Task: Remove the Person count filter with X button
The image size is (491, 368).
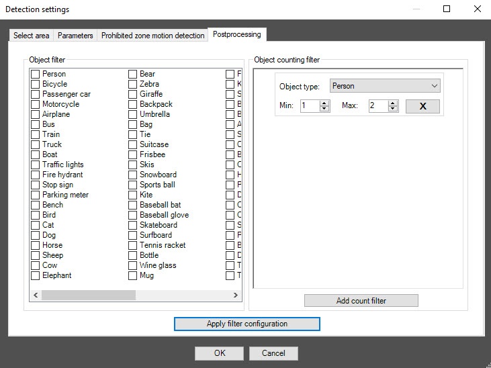Action: (x=422, y=106)
